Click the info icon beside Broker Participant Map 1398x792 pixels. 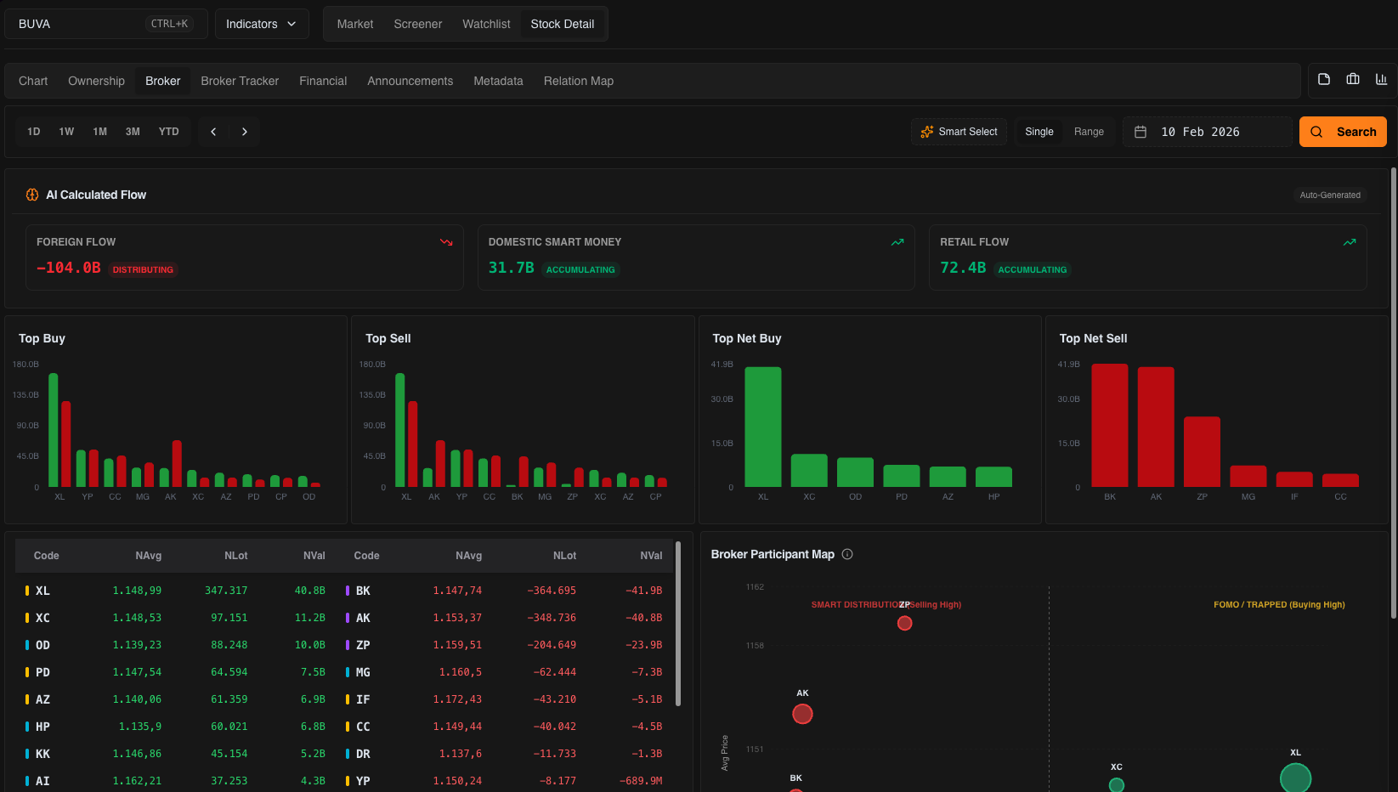coord(847,554)
